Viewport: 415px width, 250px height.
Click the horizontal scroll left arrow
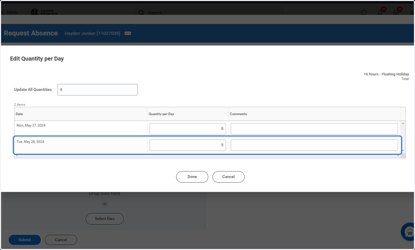pyautogui.click(x=16, y=156)
